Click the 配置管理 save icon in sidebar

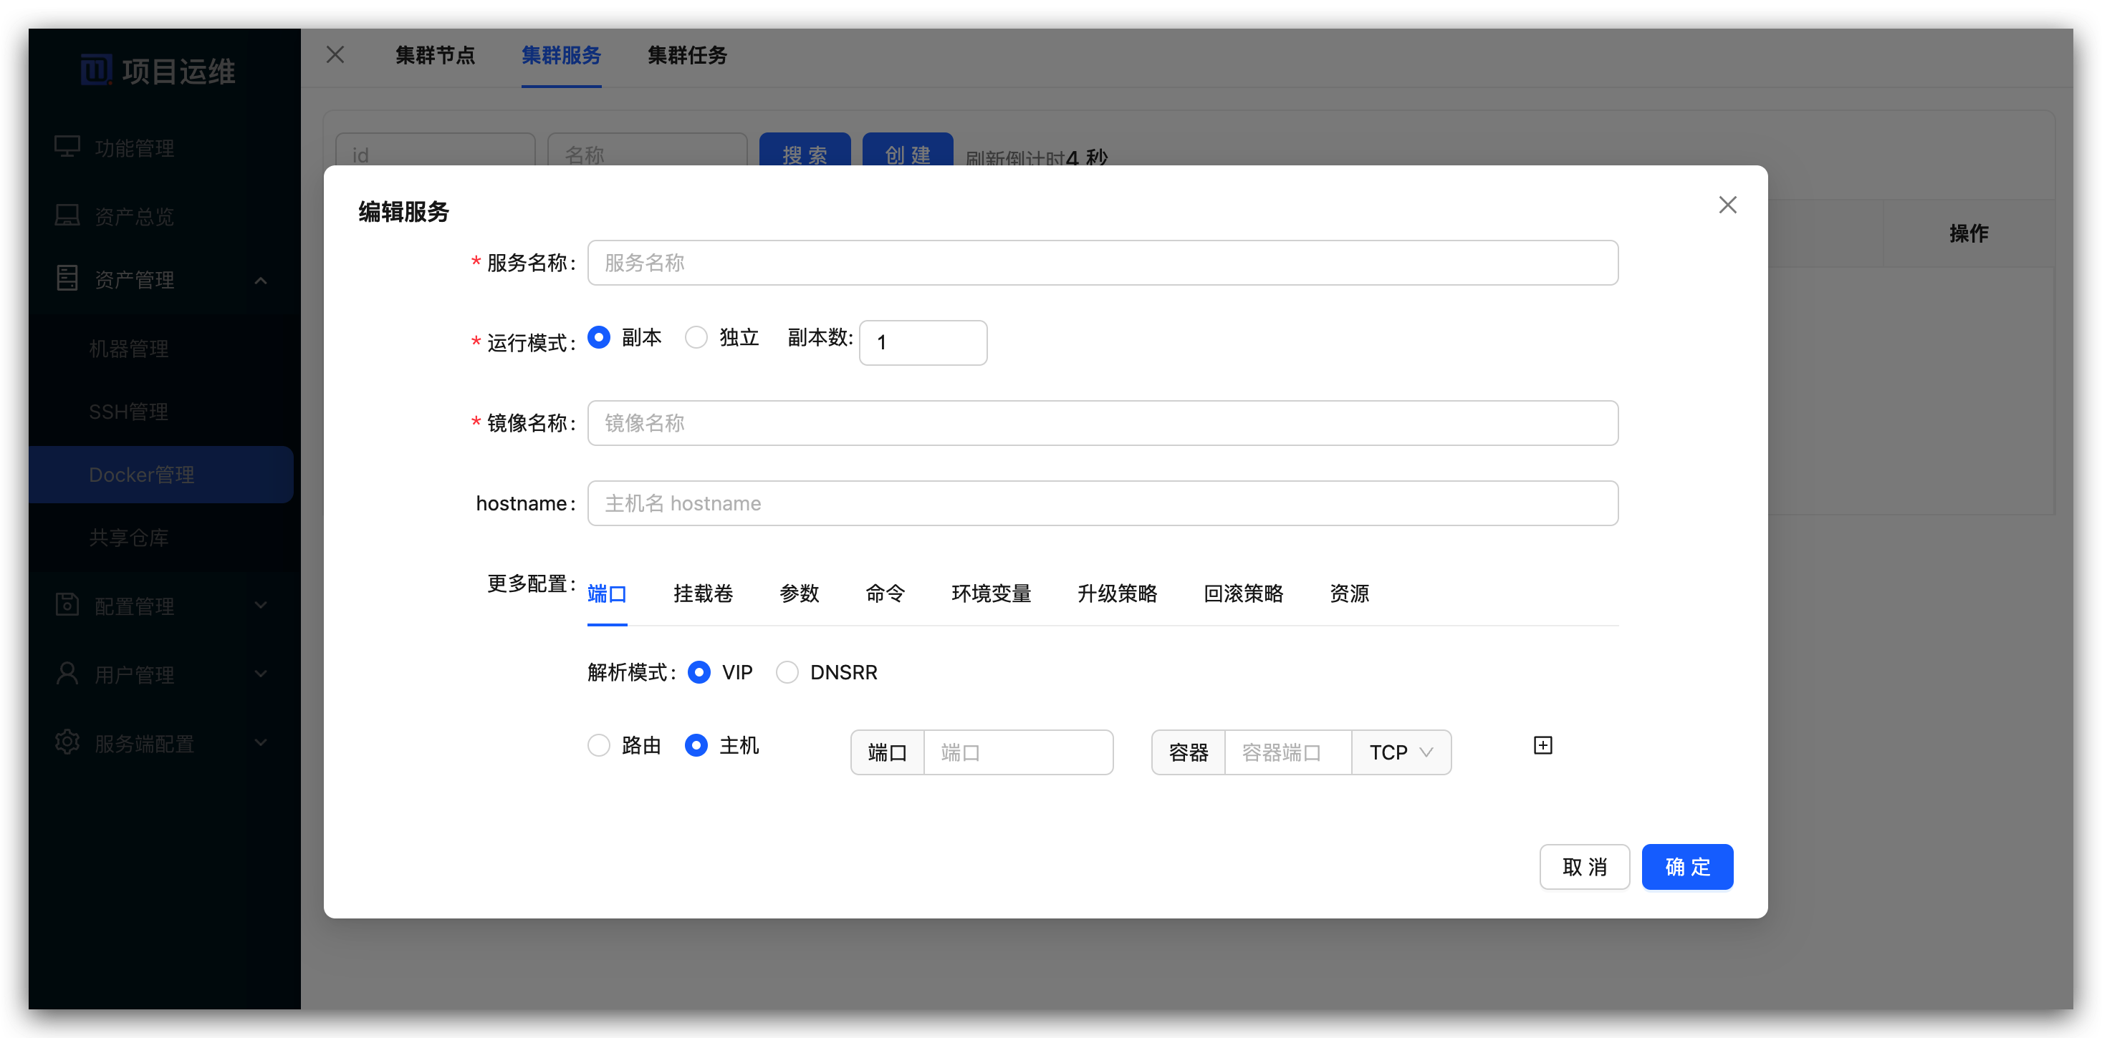[67, 605]
